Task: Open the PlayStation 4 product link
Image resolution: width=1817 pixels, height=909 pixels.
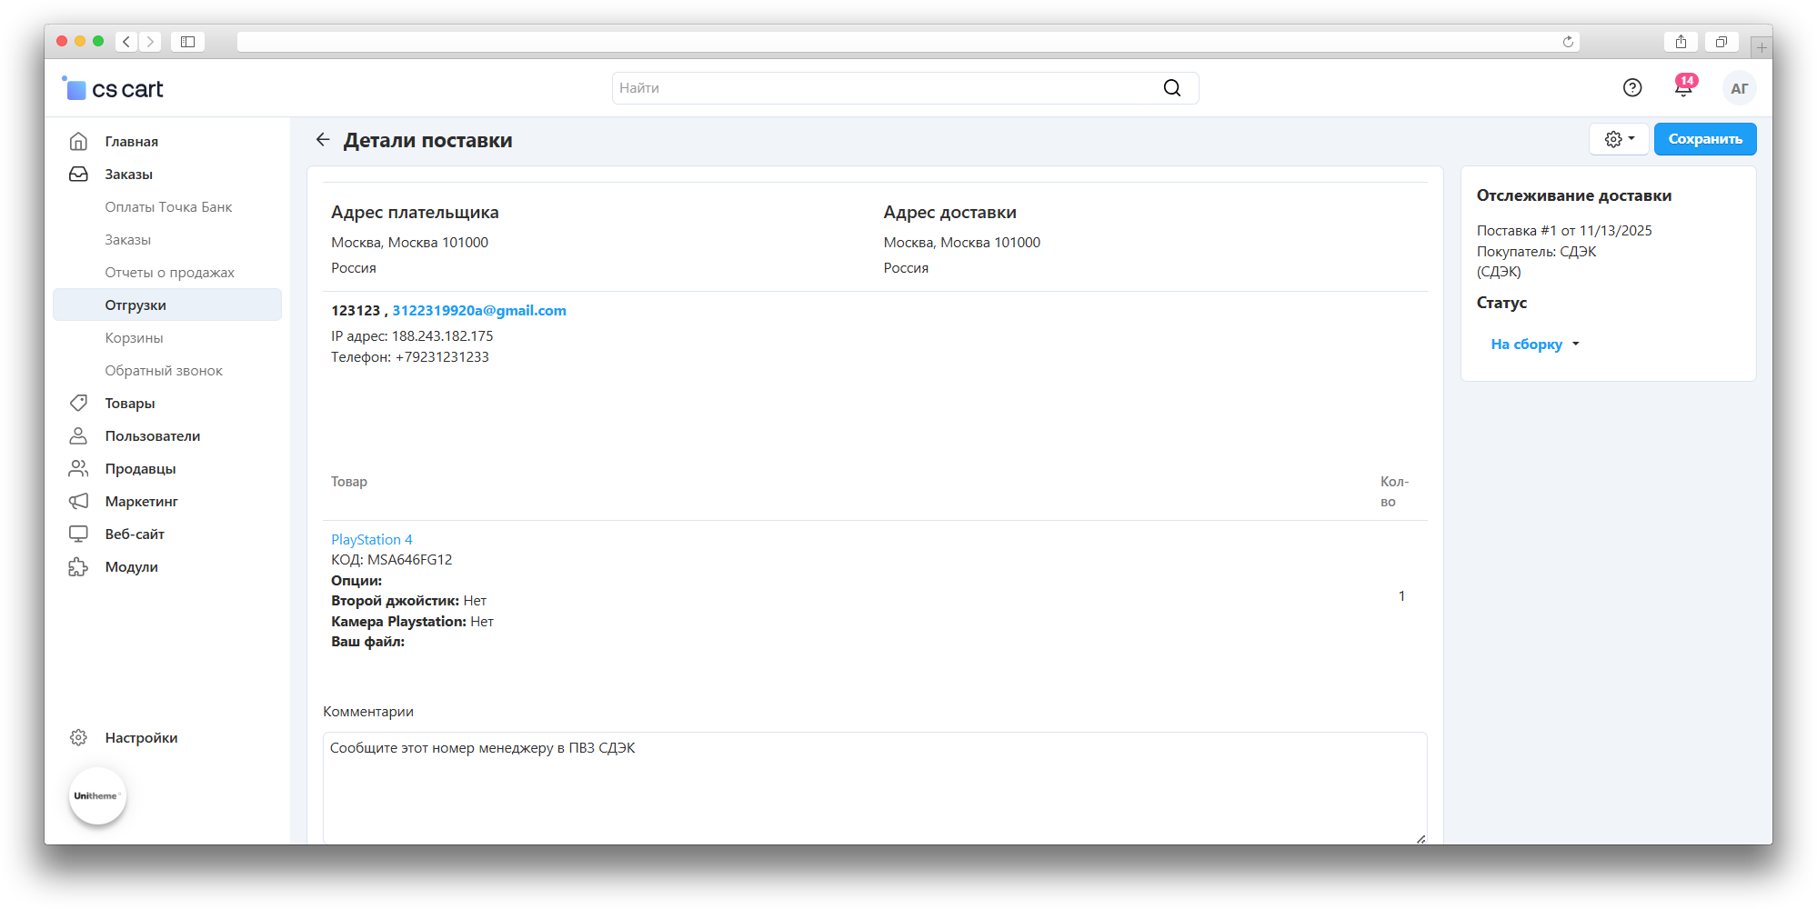Action: (x=371, y=540)
